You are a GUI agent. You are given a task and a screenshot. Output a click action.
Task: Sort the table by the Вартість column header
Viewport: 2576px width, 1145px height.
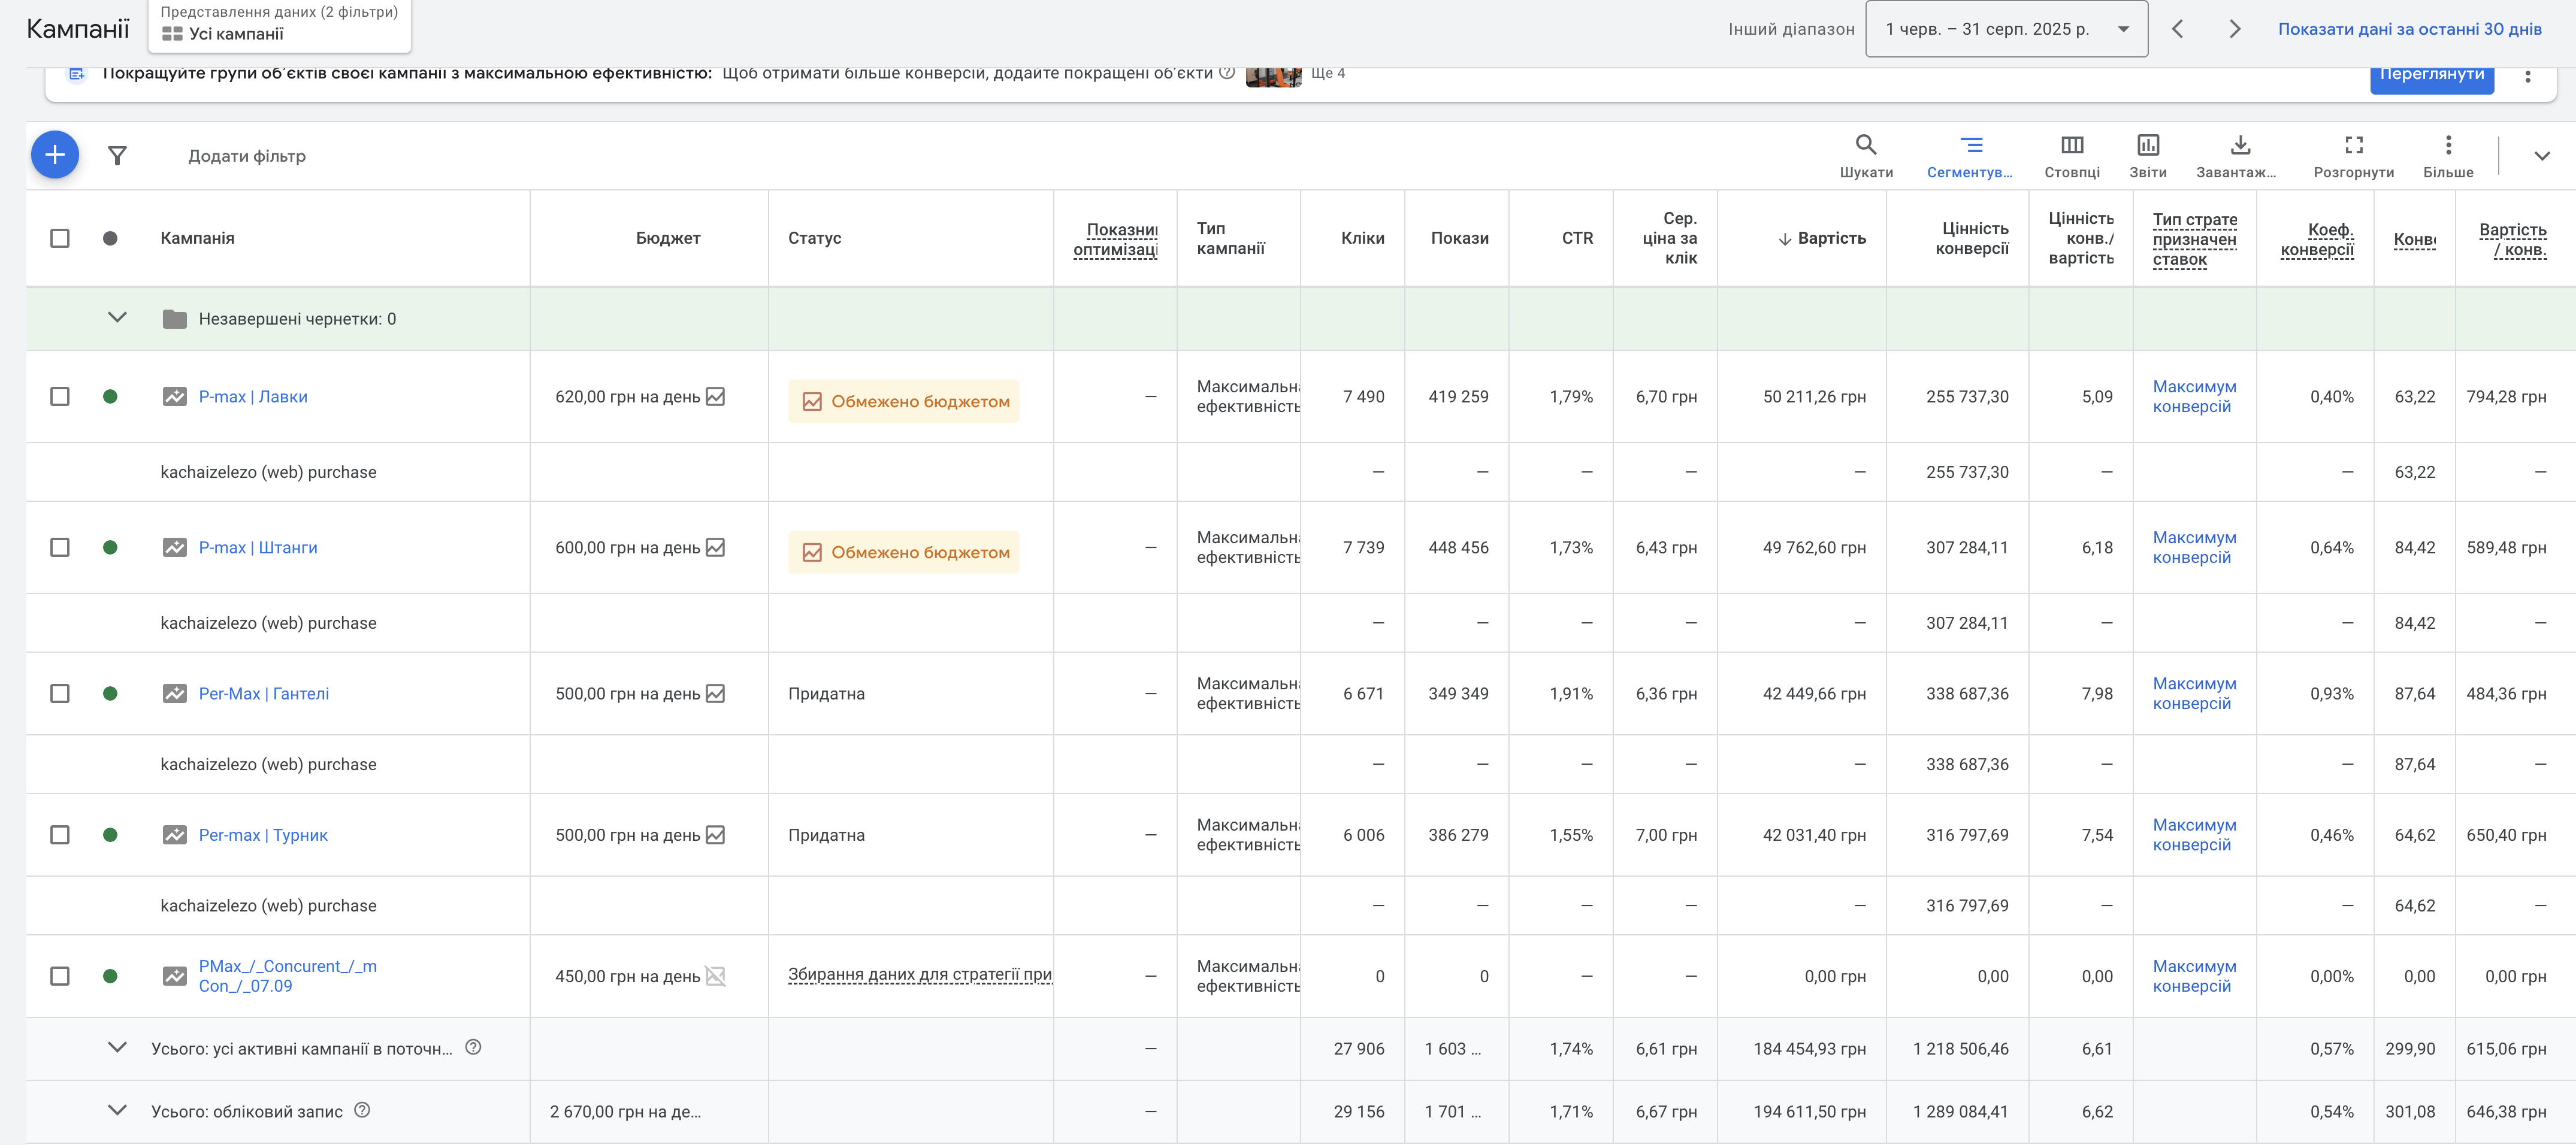[x=1830, y=238]
